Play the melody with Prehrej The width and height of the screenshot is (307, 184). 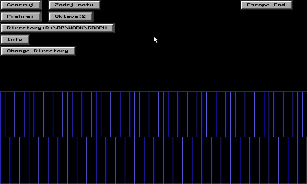coord(21,16)
